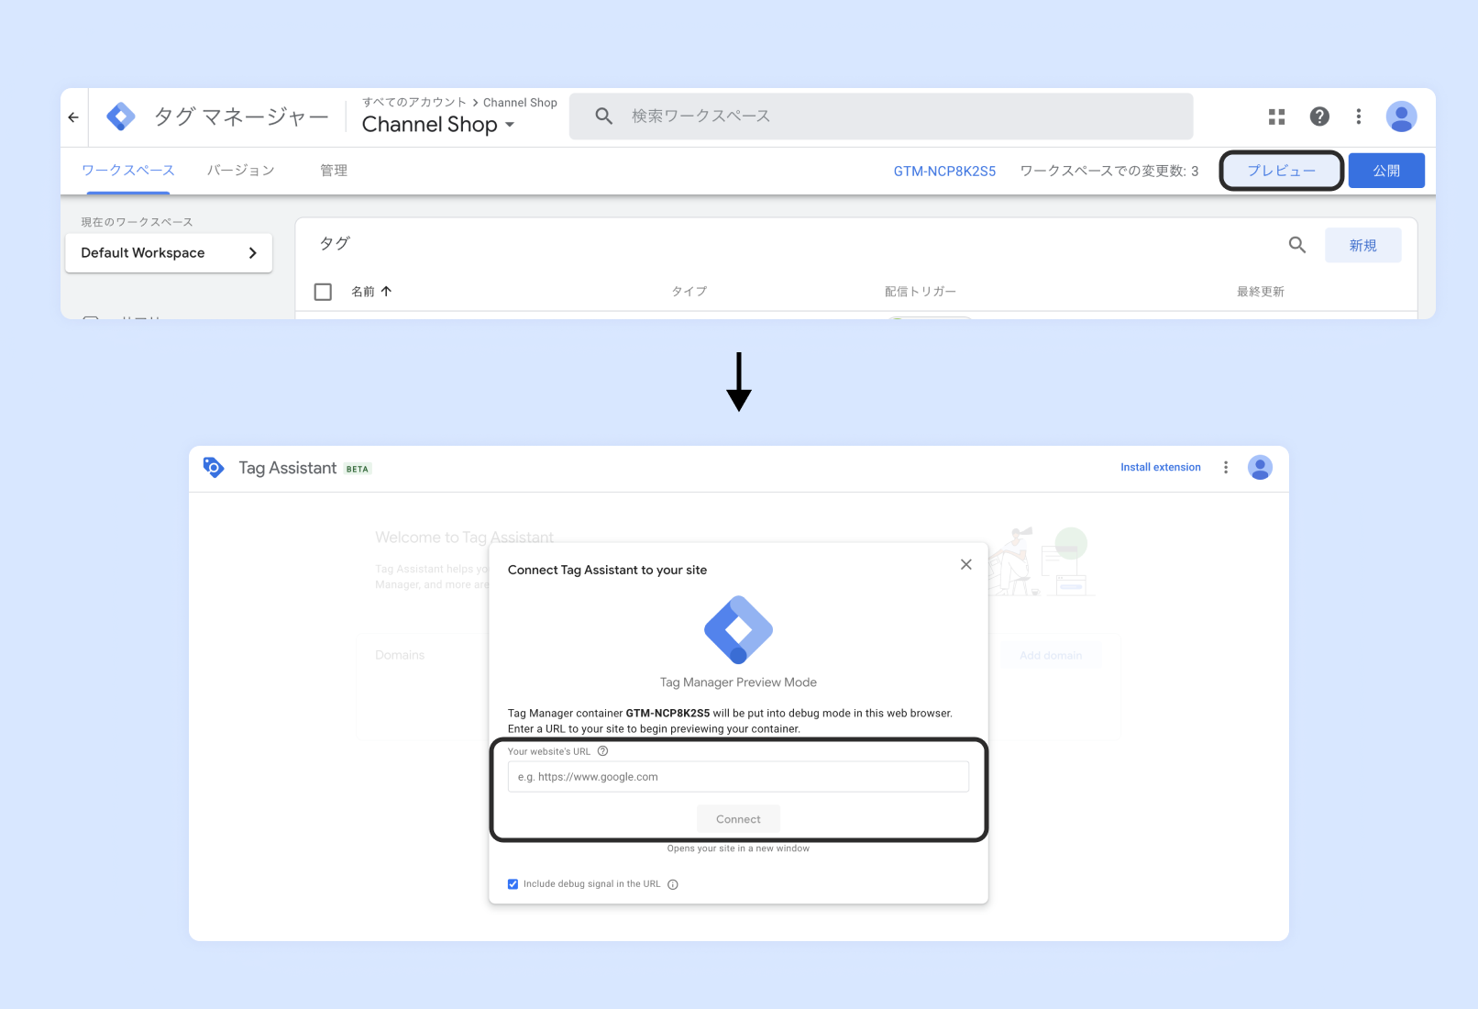Uncheck Include debug signal in the URL

(513, 884)
